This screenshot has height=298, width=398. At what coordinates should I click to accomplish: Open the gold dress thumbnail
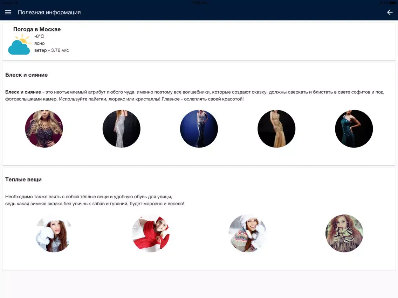tap(276, 129)
